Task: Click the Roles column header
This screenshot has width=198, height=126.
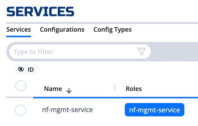Action: coord(134,89)
